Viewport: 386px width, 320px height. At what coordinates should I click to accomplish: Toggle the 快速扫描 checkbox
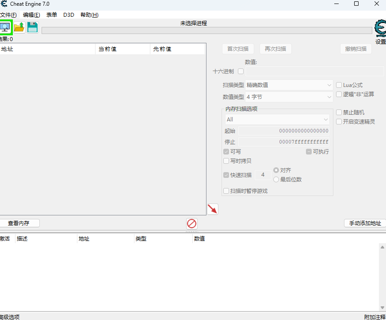coord(226,175)
